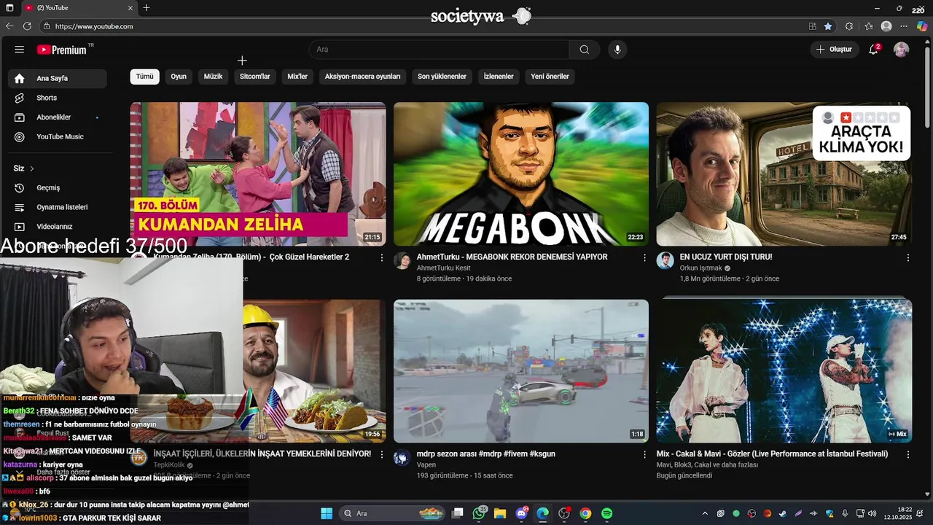Select the Aksiyon-macera oyunları chip
Image resolution: width=933 pixels, height=525 pixels.
pos(362,77)
